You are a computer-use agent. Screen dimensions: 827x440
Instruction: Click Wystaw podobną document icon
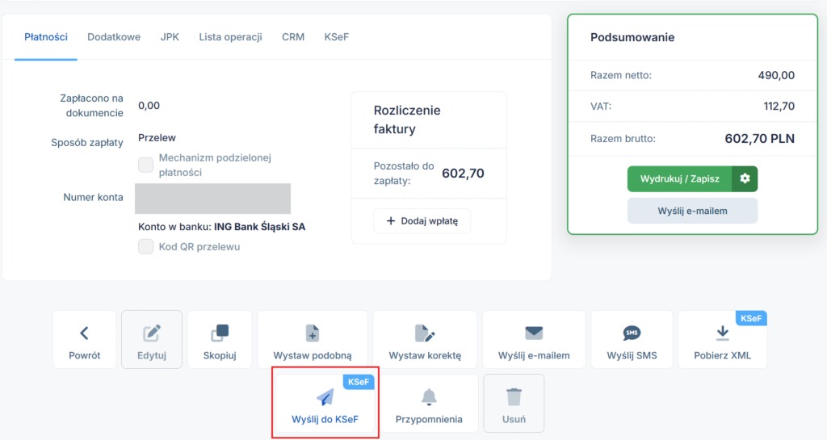[x=313, y=333]
